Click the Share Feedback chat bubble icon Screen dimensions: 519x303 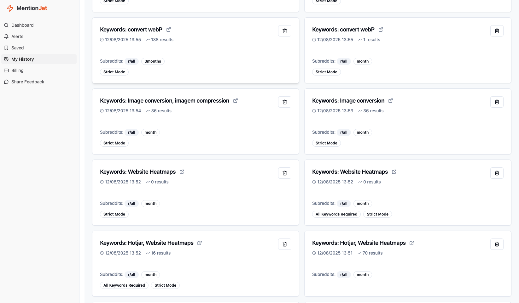pos(6,82)
